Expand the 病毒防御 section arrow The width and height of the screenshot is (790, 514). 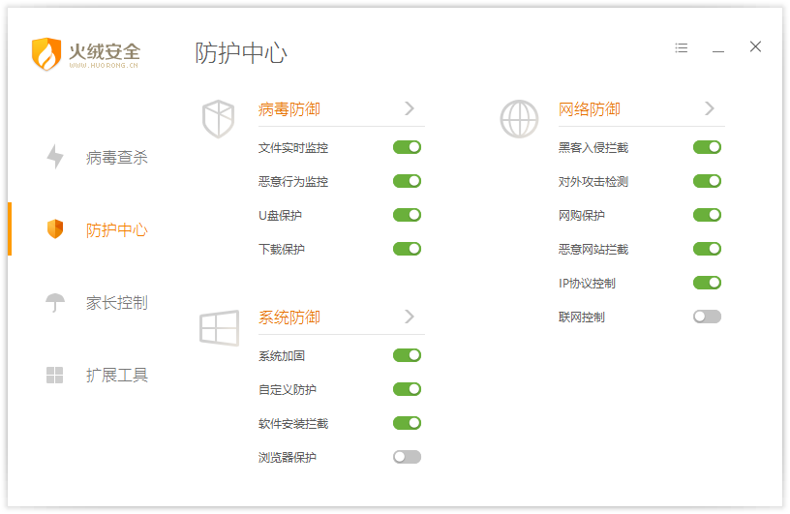[x=410, y=108]
